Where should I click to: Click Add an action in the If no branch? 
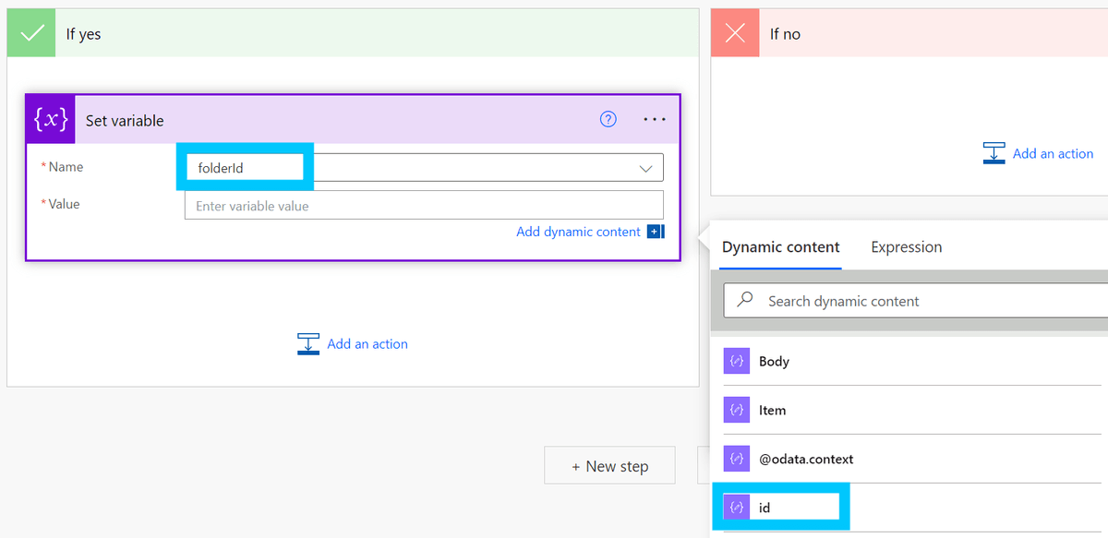(x=1053, y=153)
